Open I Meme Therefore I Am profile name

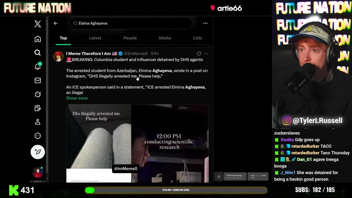point(89,54)
